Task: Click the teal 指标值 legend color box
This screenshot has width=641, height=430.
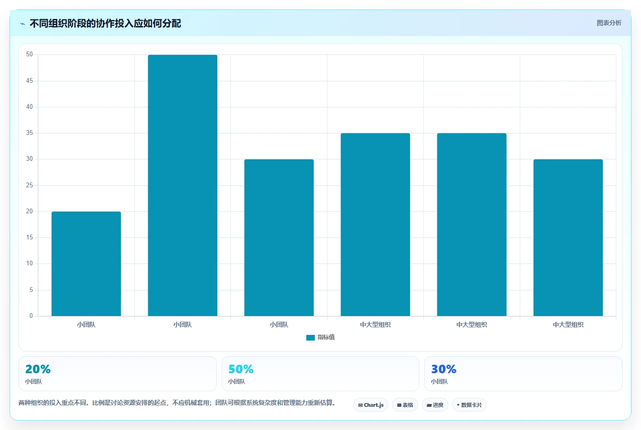Action: tap(311, 337)
